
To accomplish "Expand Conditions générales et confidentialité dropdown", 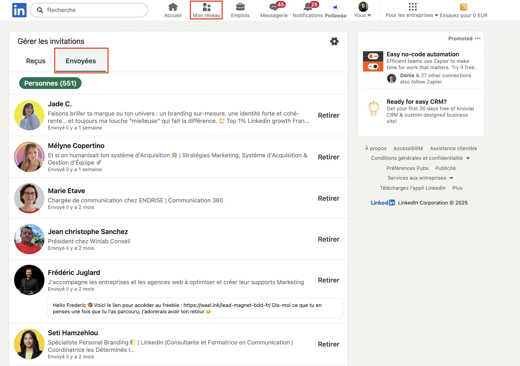I will pyautogui.click(x=420, y=158).
